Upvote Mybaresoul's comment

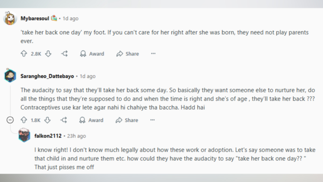(24, 54)
